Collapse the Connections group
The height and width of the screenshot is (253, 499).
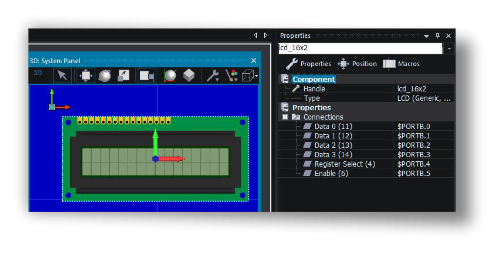coord(285,117)
